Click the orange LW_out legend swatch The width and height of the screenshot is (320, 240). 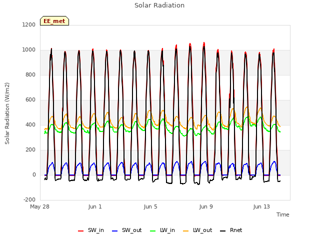(186, 231)
